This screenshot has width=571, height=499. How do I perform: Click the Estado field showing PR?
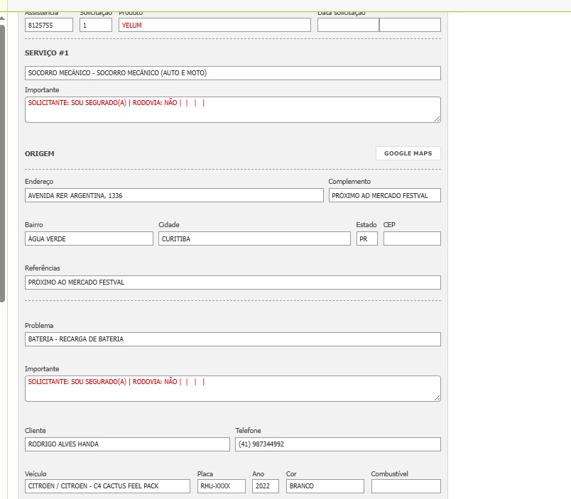(x=366, y=238)
